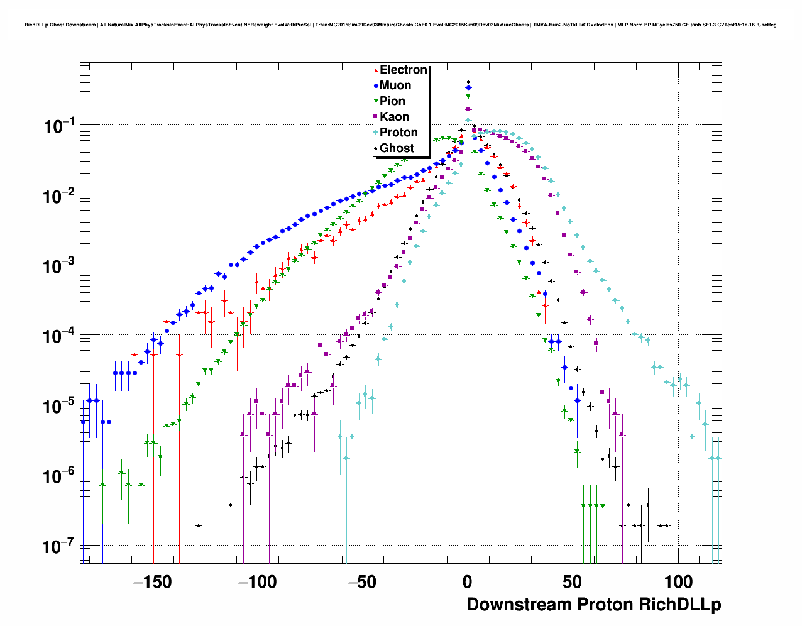Click the plot title text at top
The image size is (802, 626).
400,25
